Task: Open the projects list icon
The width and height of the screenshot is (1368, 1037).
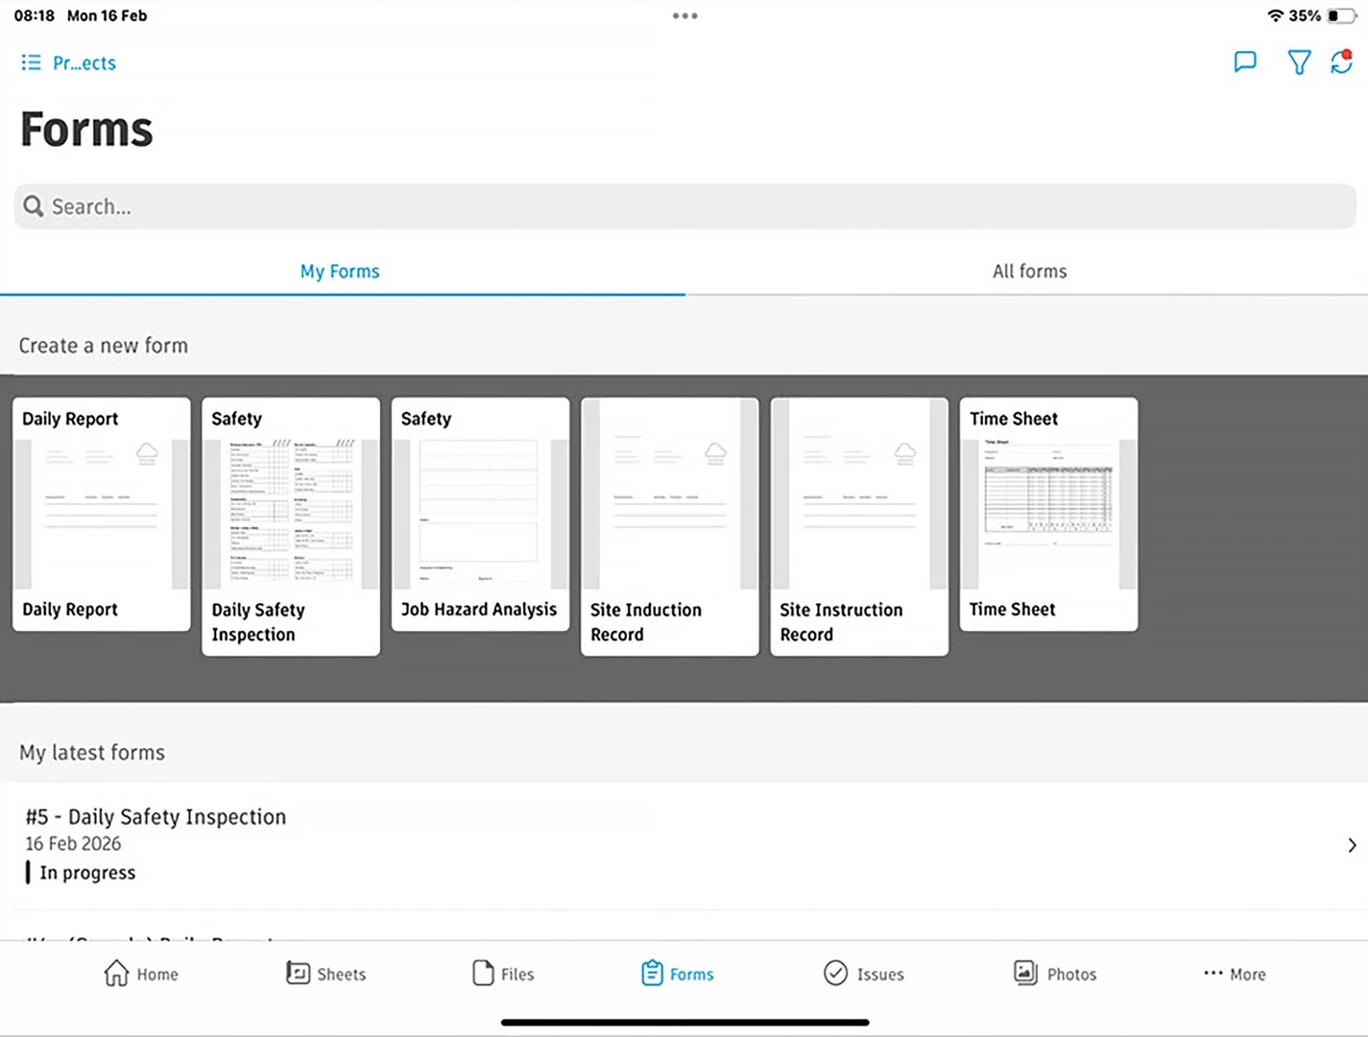Action: pyautogui.click(x=31, y=62)
